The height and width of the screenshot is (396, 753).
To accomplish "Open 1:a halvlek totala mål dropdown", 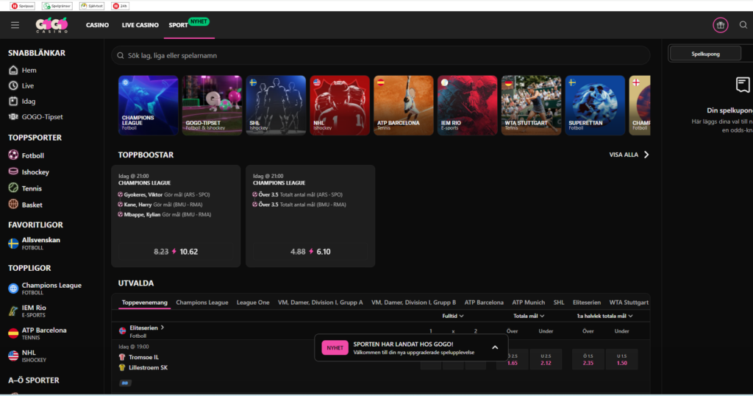I will tap(604, 317).
